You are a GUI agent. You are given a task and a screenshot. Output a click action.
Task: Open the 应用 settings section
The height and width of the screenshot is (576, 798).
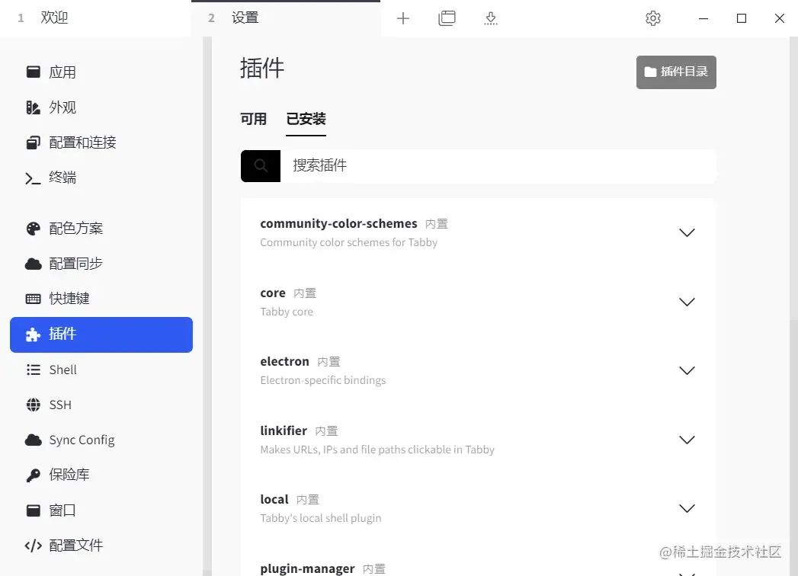[x=101, y=72]
